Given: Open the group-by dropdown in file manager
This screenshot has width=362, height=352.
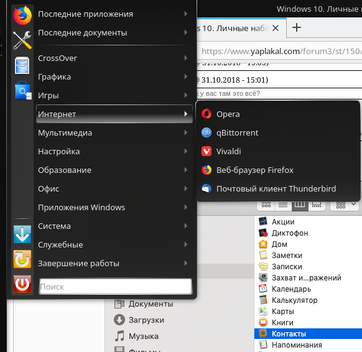Looking at the screenshot, I should 345,205.
